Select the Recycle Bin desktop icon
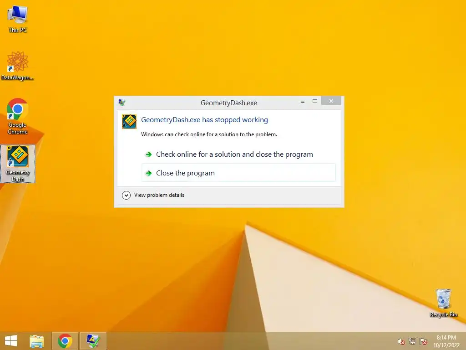Screen dimensions: 466x350 pos(443,303)
